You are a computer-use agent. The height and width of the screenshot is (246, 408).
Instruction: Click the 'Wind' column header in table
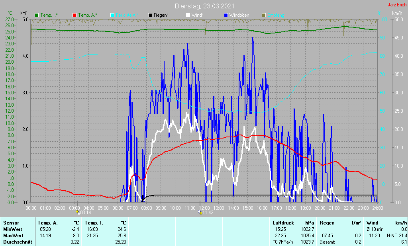[x=373, y=223]
